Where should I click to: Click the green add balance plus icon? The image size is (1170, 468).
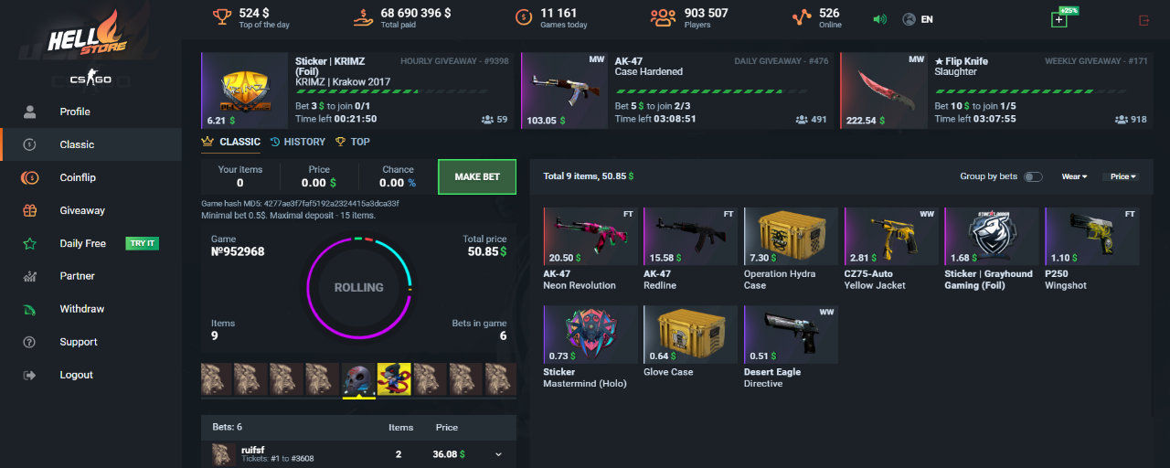point(1059,19)
